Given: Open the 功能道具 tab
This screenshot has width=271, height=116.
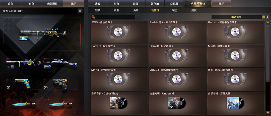Looking at the screenshot, I should (x=52, y=4).
